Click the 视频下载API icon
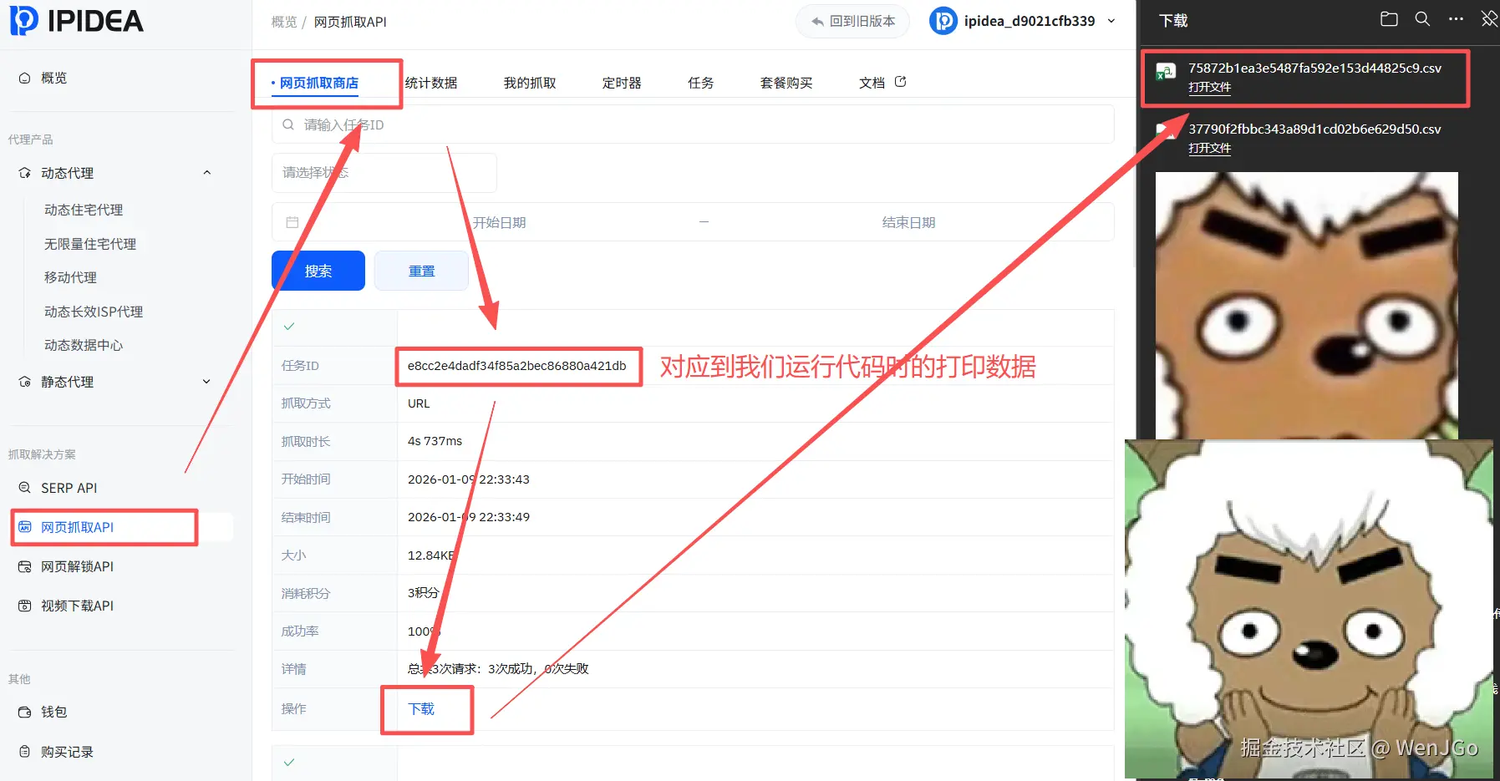Image resolution: width=1500 pixels, height=781 pixels. pyautogui.click(x=25, y=606)
